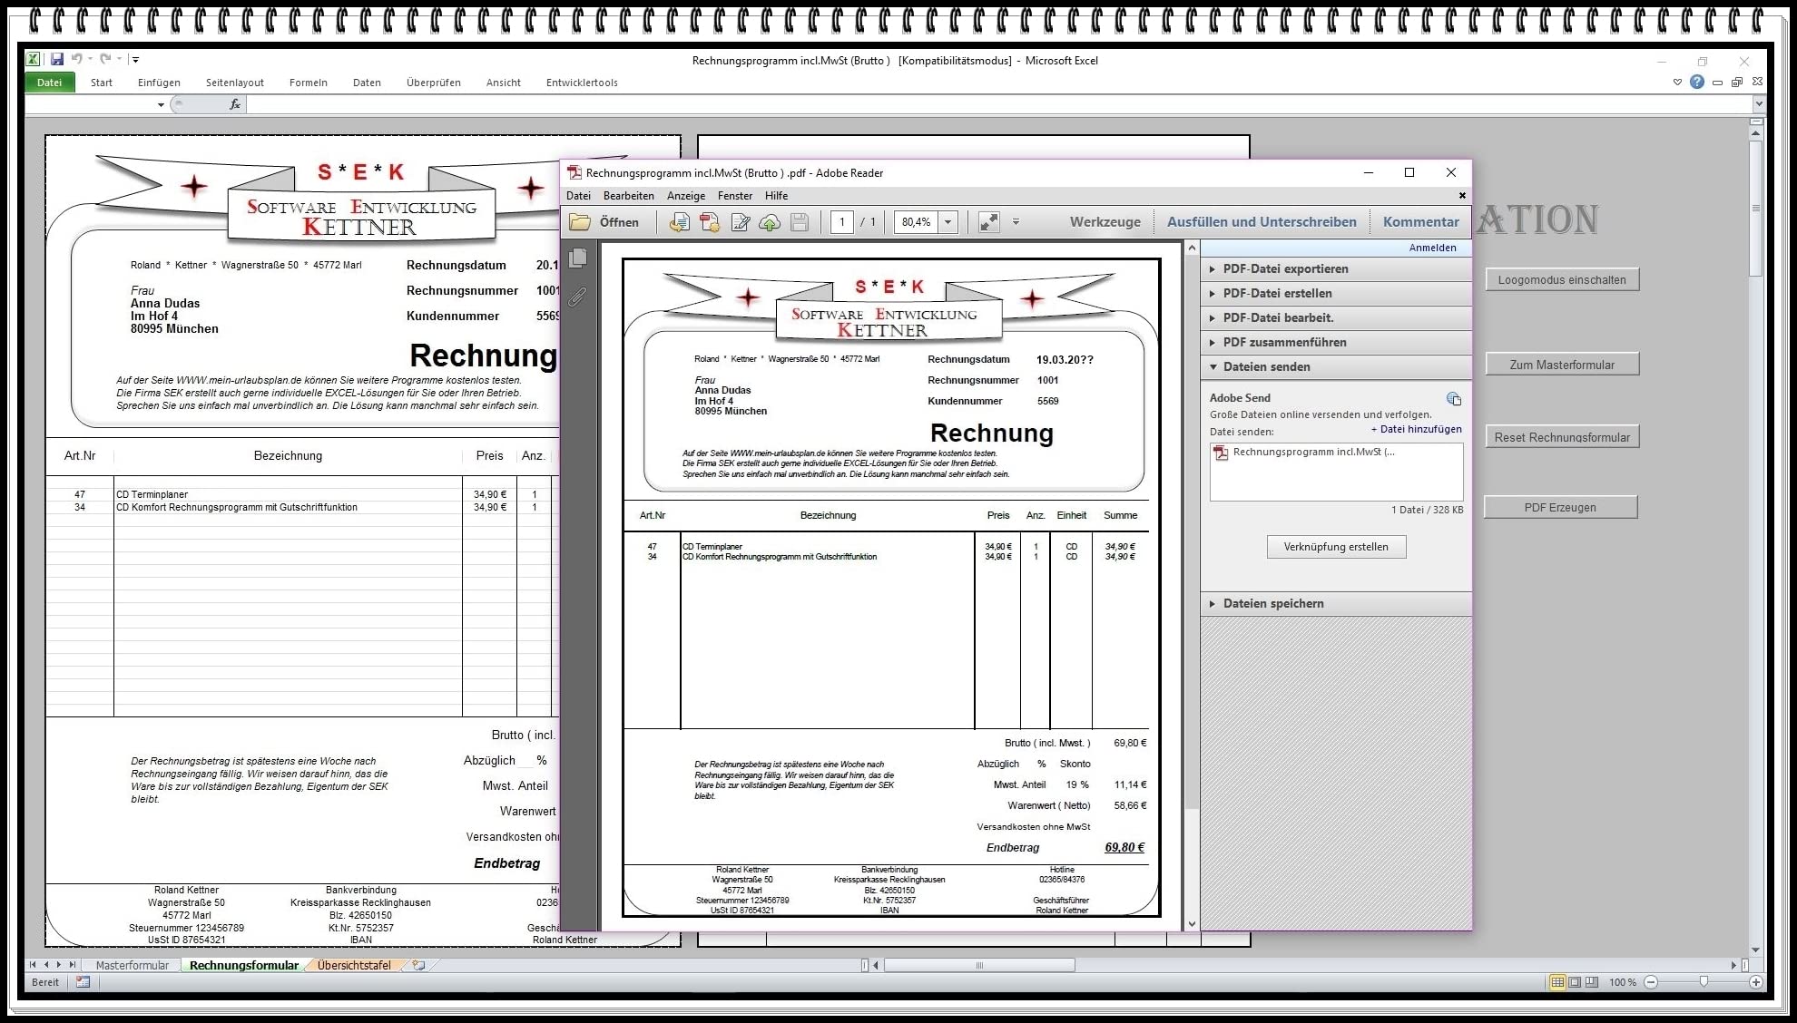Open the Bearbeiten menu in Adobe Reader
The width and height of the screenshot is (1797, 1023).
click(x=628, y=196)
